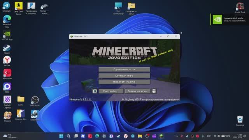Open network and volume quick settings
This screenshot has height=140, width=249.
(x=217, y=136)
